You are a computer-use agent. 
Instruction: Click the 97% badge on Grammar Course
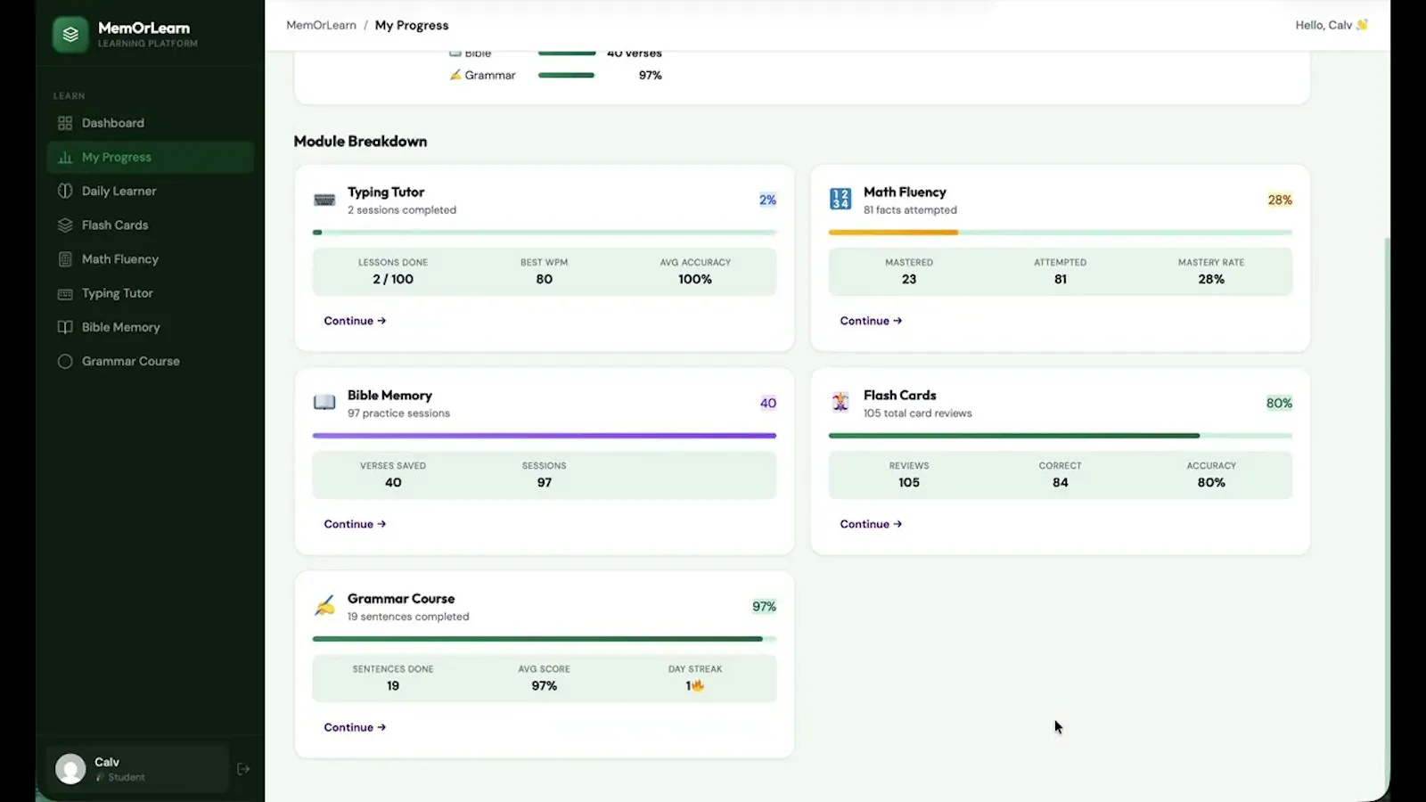764,606
